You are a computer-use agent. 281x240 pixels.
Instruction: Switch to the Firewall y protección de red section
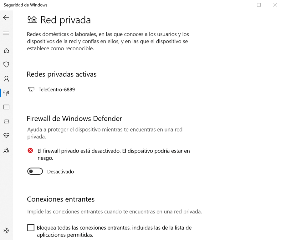pyautogui.click(x=6, y=93)
